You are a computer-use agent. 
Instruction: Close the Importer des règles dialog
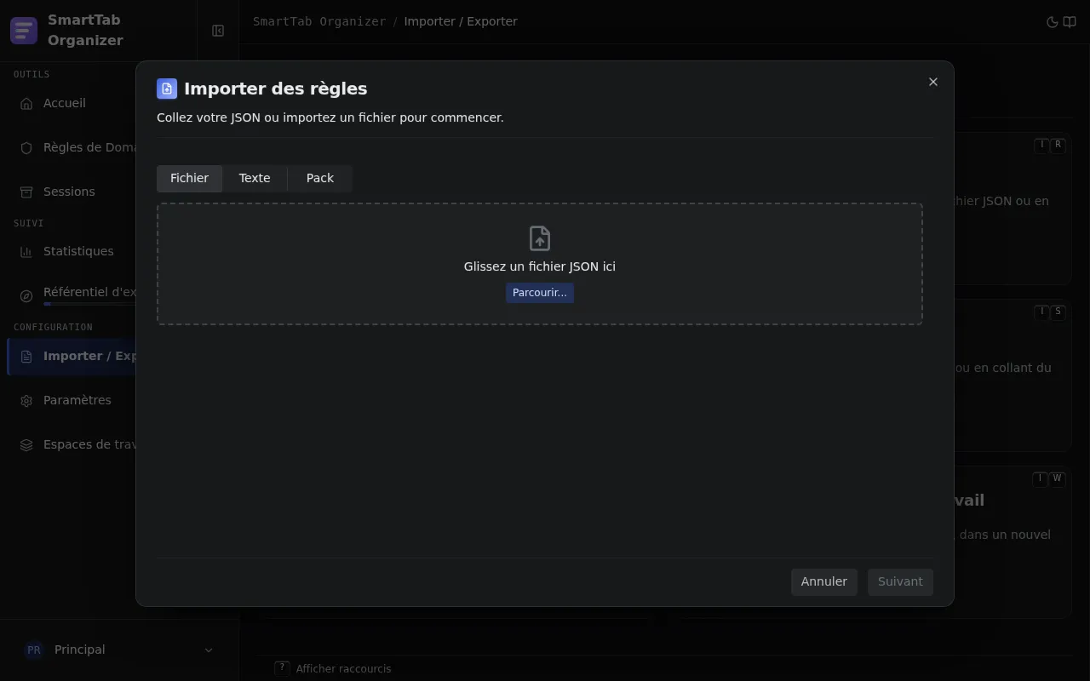933,82
